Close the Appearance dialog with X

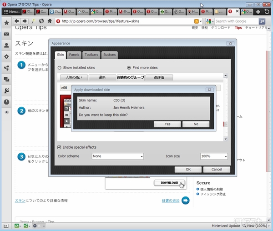[x=230, y=43]
